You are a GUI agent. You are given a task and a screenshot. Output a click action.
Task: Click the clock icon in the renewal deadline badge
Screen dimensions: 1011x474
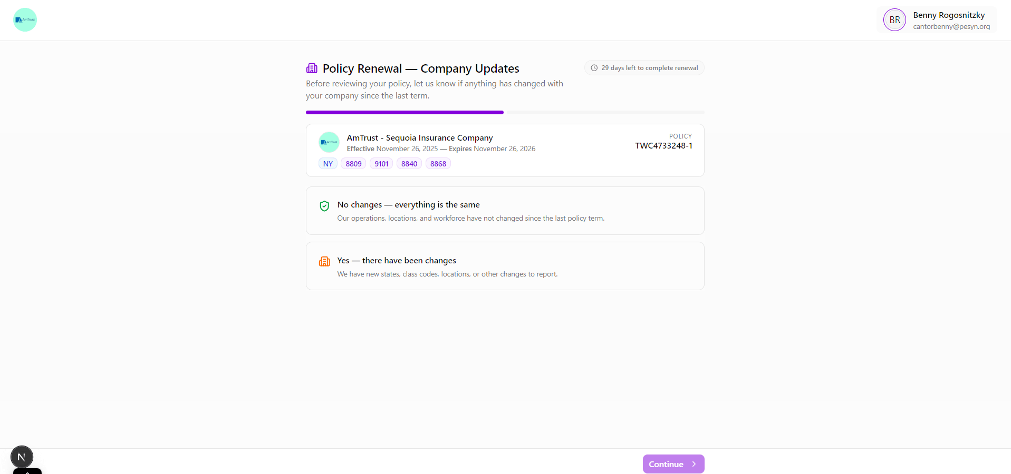pos(594,67)
